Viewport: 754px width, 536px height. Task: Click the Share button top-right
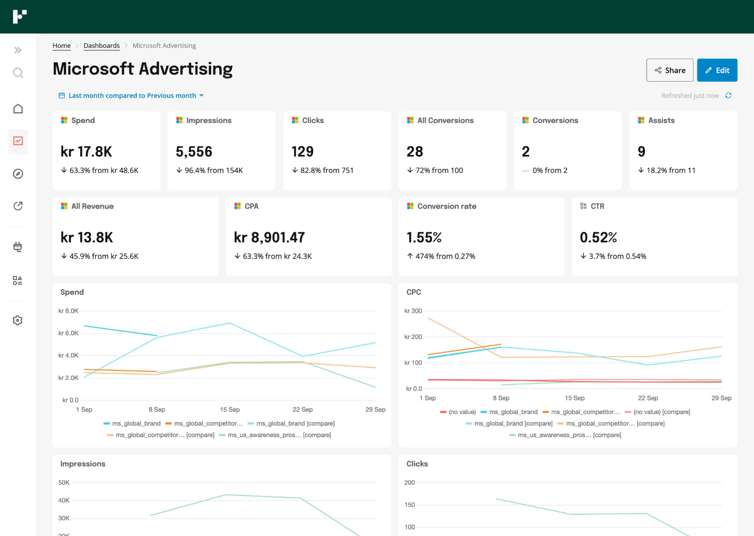pos(670,70)
